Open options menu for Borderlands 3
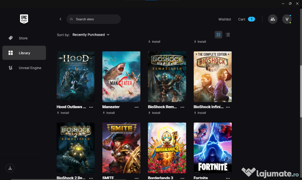This screenshot has width=302, height=180. click(182, 178)
